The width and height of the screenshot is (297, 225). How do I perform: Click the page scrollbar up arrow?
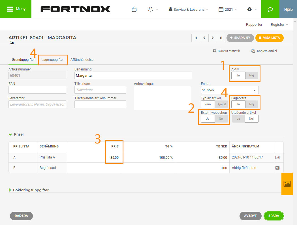tap(295, 20)
